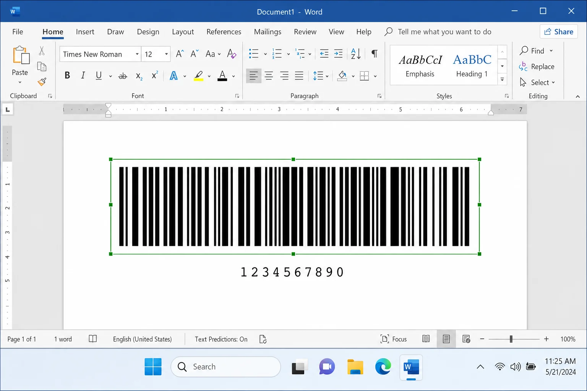Viewport: 587px width, 391px height.
Task: Open the File menu
Action: (18, 32)
